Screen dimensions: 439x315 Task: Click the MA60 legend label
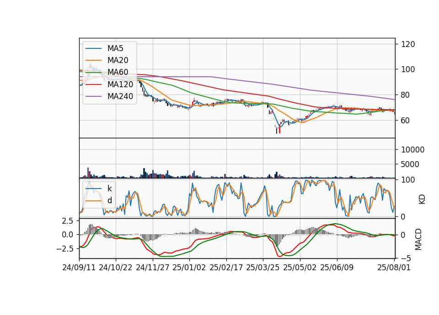pos(118,73)
